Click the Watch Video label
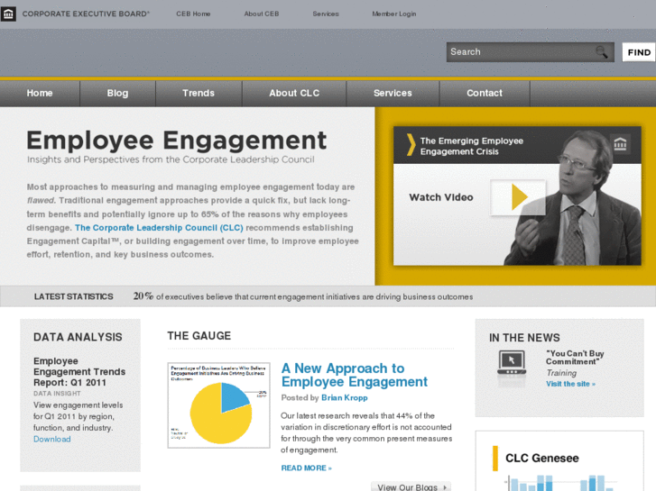The width and height of the screenshot is (656, 491). point(441,197)
